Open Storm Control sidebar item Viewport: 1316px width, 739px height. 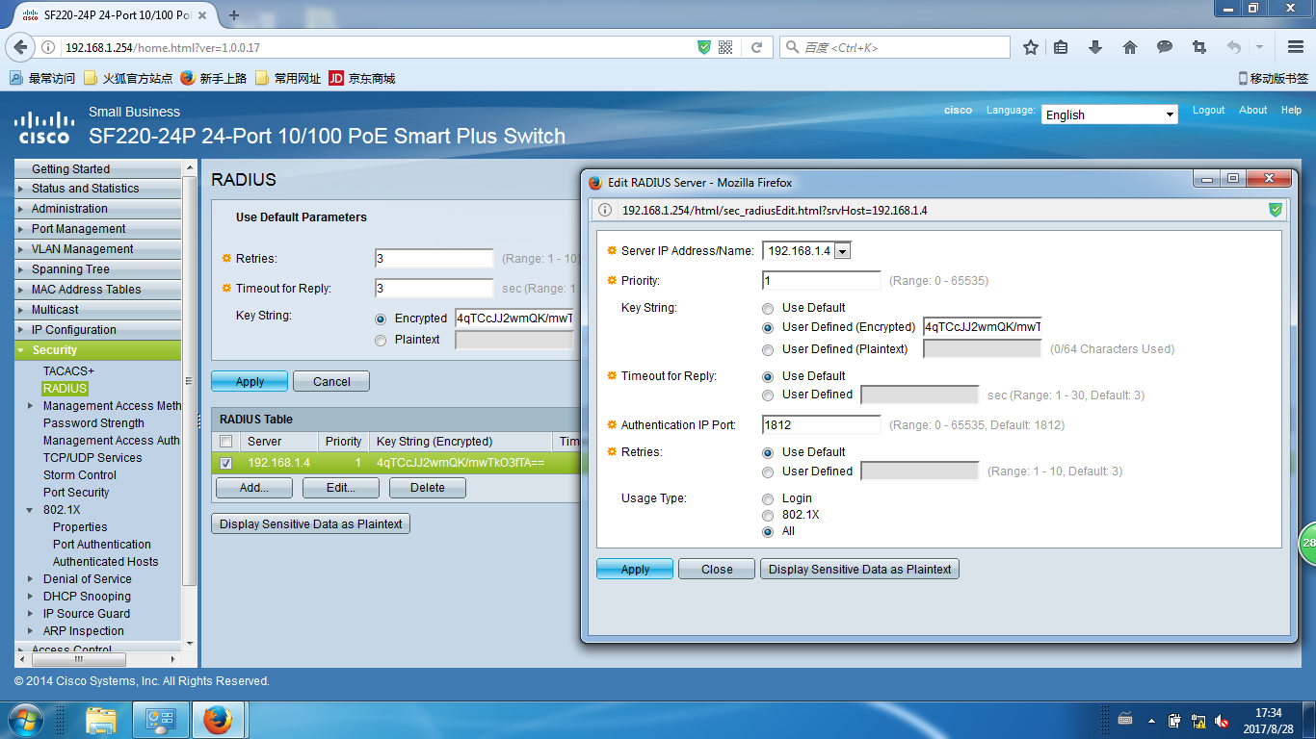click(x=80, y=475)
